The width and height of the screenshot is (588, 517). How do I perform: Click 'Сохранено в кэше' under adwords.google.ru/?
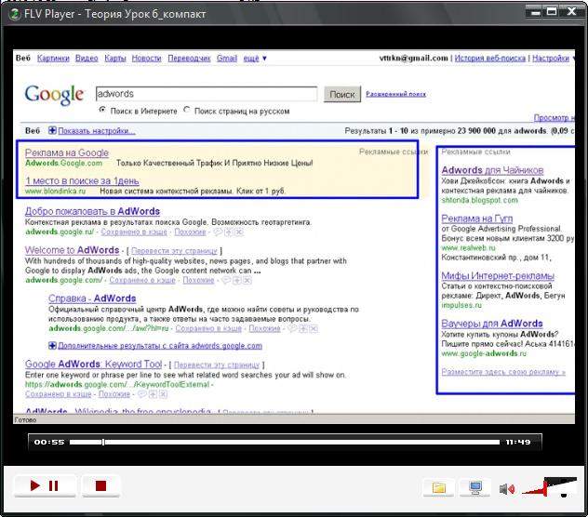[134, 232]
